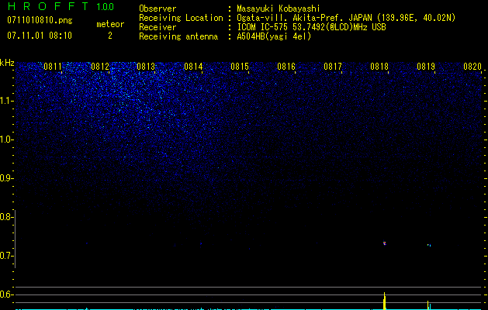Click the Receiver text ICOM IC-575

pos(263,27)
